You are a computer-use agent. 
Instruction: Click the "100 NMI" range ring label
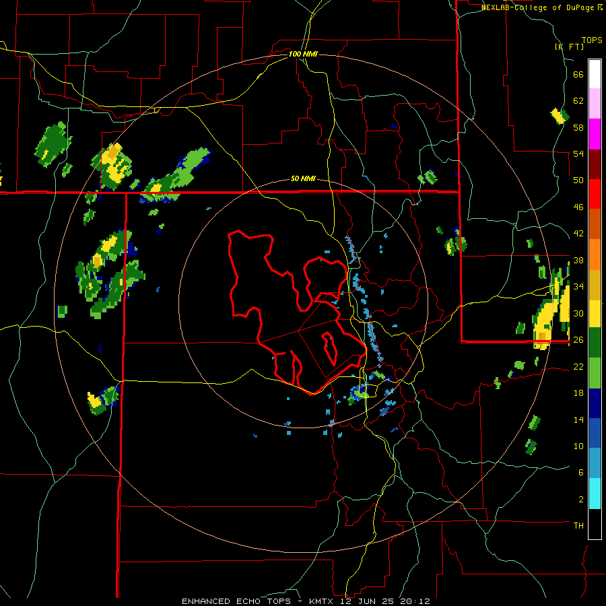click(x=303, y=54)
